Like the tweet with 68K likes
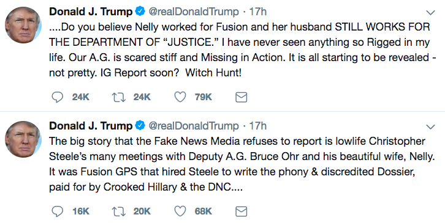The image size is (445, 223). [180, 211]
